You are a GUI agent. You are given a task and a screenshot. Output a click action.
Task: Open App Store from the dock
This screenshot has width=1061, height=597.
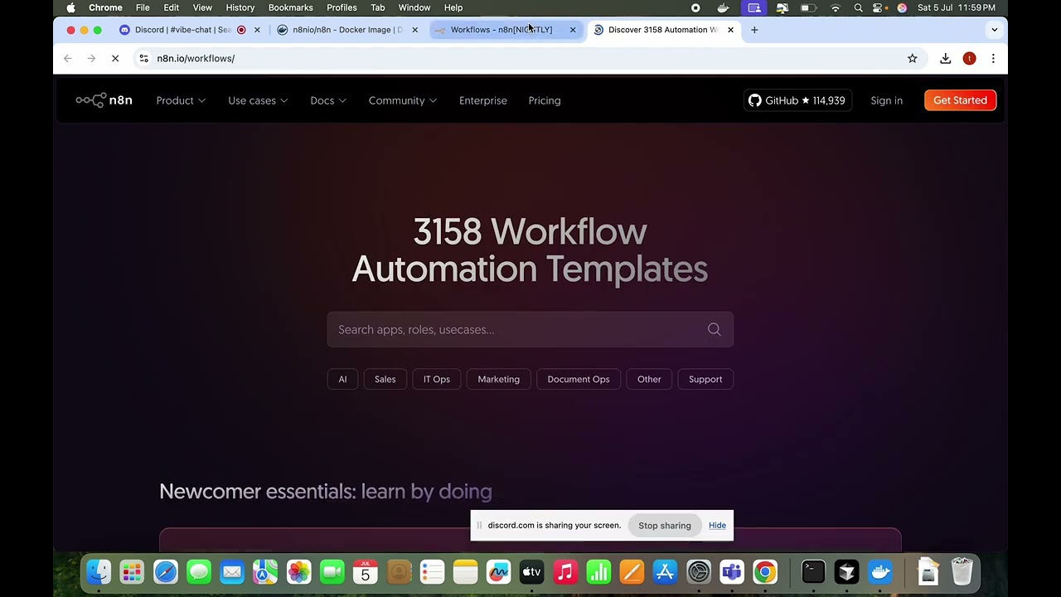665,572
